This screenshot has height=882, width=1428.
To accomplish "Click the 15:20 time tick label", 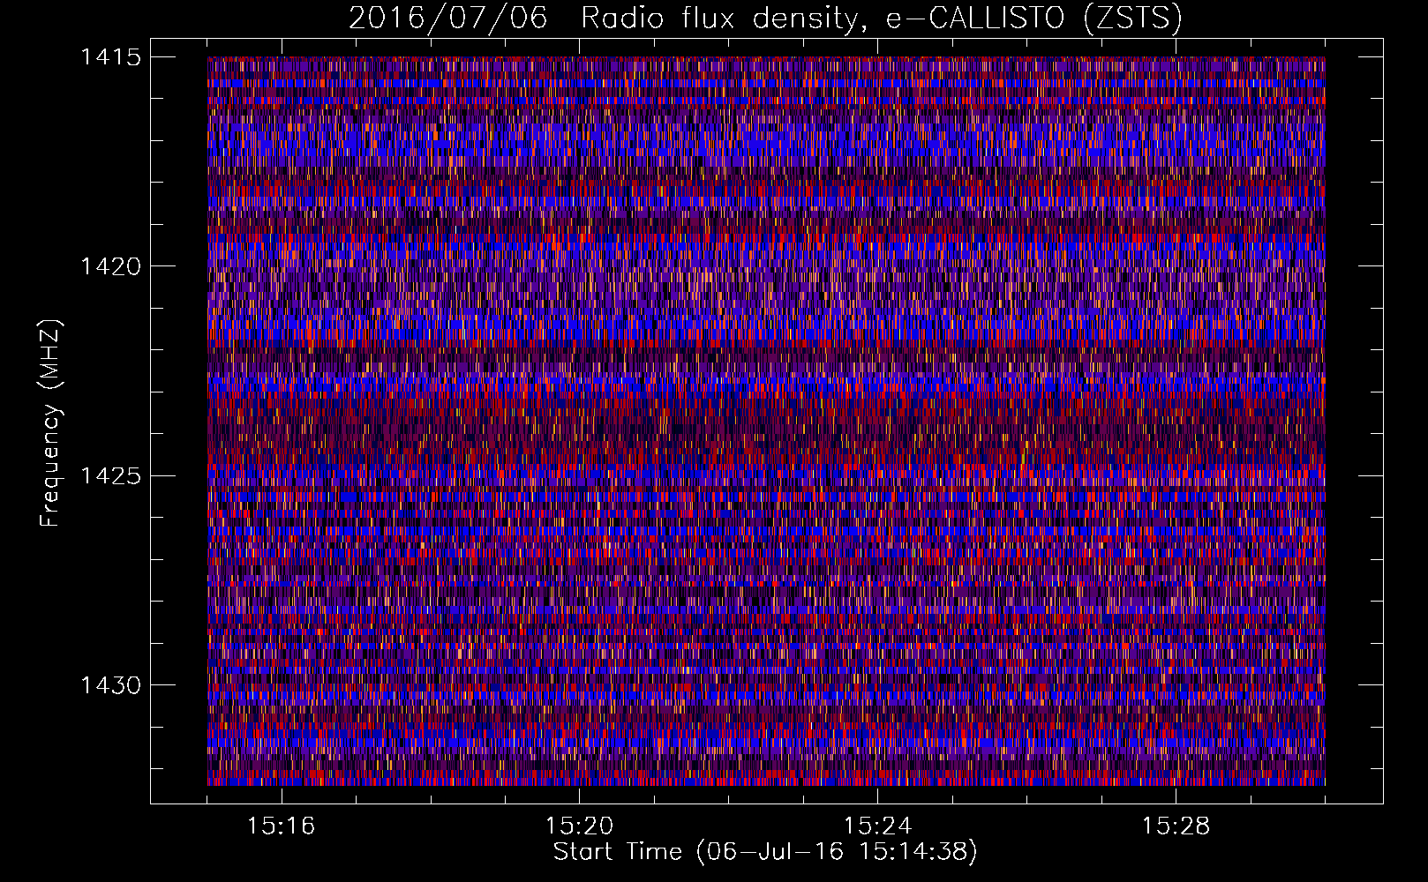I will tap(580, 826).
